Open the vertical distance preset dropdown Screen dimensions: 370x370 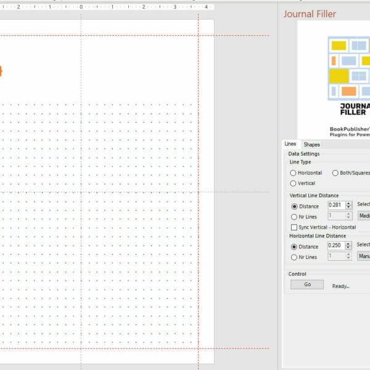(364, 216)
